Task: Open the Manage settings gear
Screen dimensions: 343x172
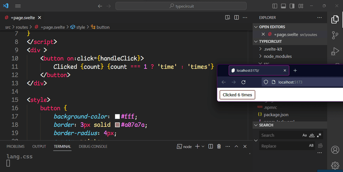Action: 335,165
